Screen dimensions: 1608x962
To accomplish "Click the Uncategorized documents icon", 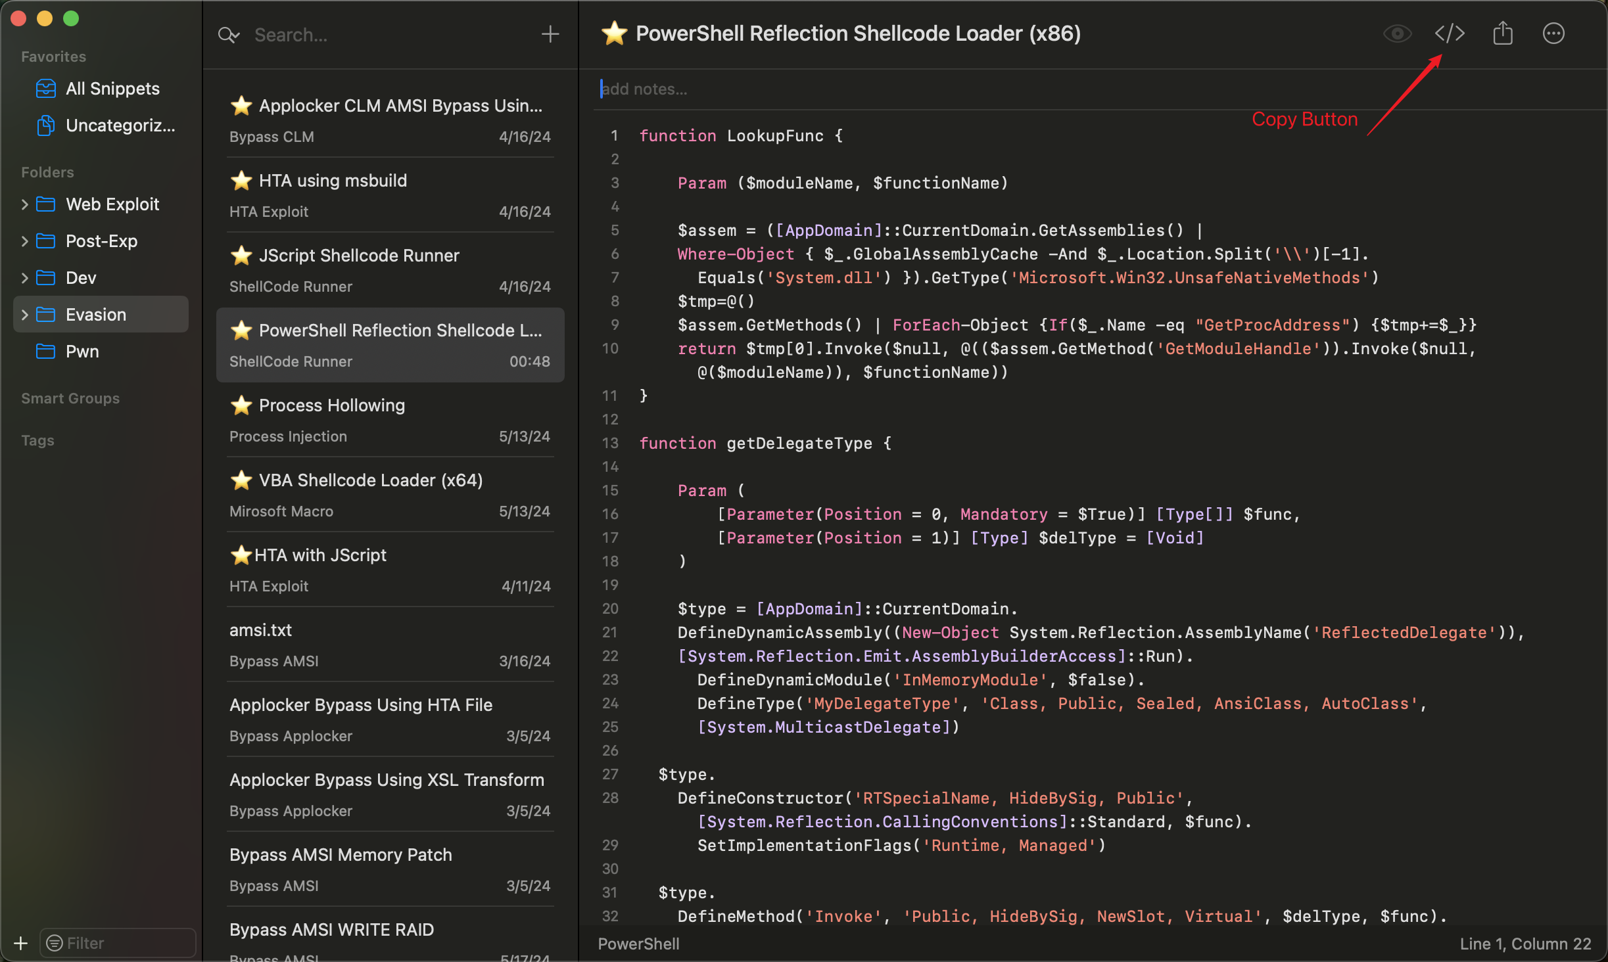I will (x=46, y=125).
